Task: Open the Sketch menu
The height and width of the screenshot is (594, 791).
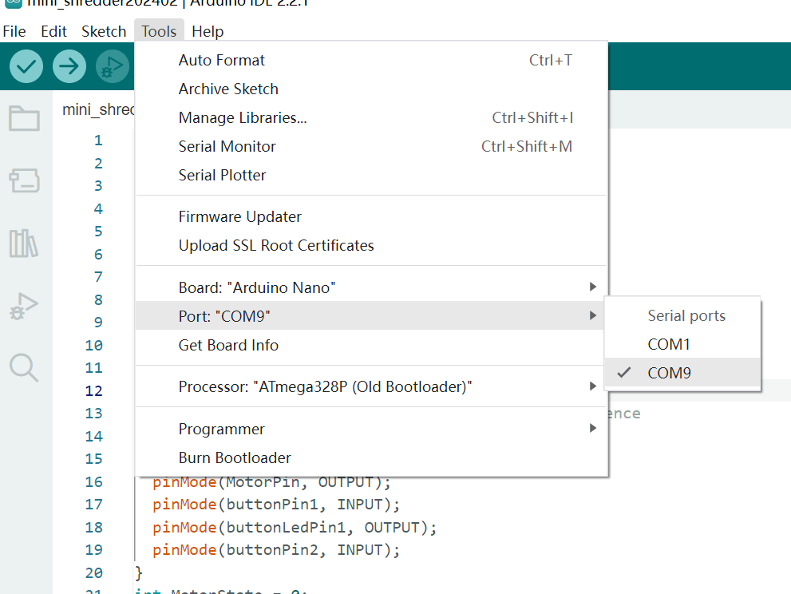Action: 104,31
